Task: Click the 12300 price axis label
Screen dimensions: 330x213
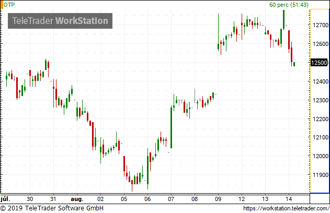Action: [321, 100]
